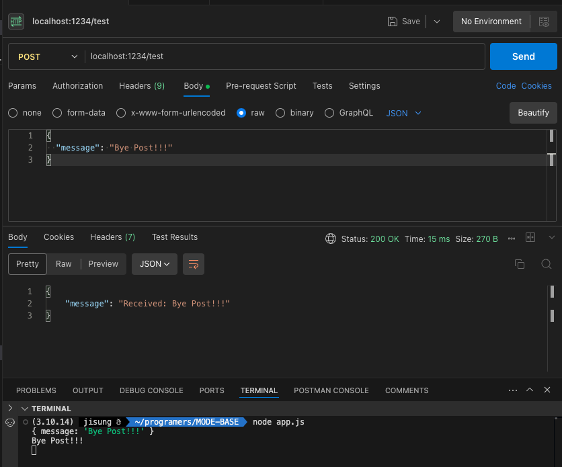Open the request Headers (9) tab
The image size is (562, 467).
(142, 86)
